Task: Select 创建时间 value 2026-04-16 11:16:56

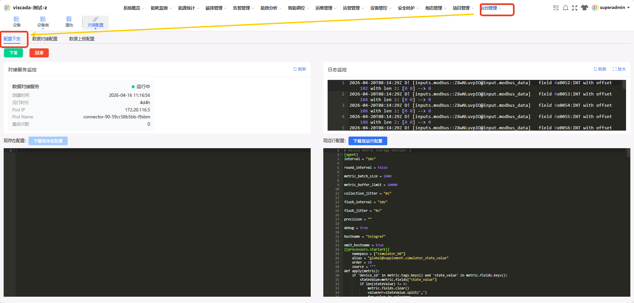Action: pos(129,95)
